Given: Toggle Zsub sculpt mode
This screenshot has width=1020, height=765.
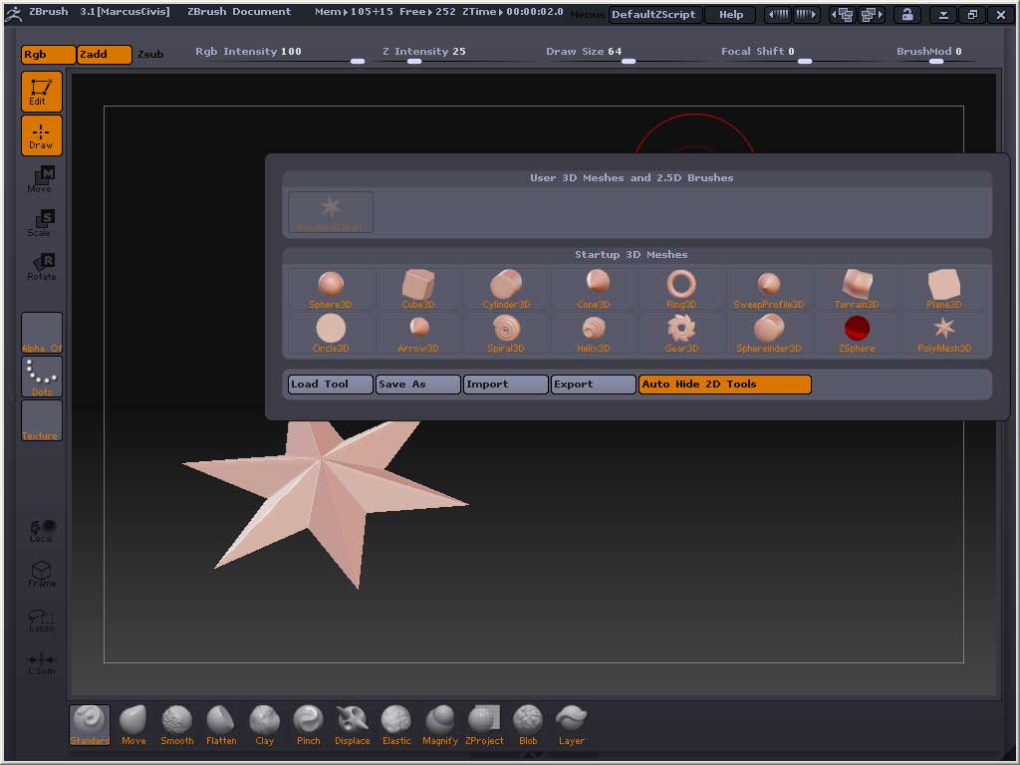Looking at the screenshot, I should (151, 55).
